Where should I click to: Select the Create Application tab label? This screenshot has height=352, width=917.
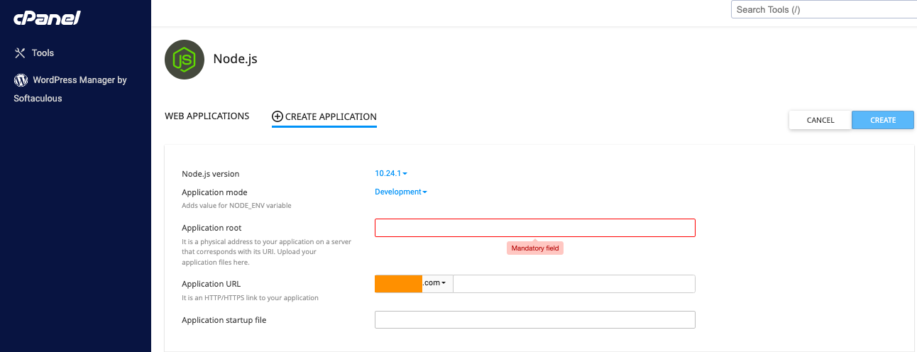pyautogui.click(x=331, y=116)
